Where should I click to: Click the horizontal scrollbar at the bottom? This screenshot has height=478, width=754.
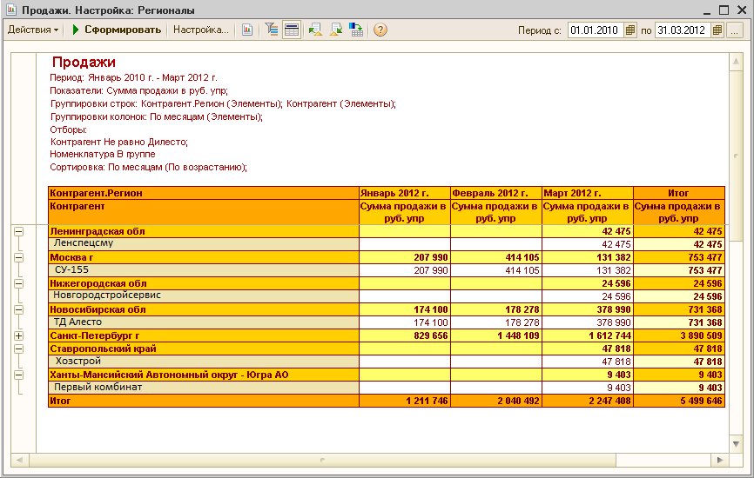(x=322, y=460)
